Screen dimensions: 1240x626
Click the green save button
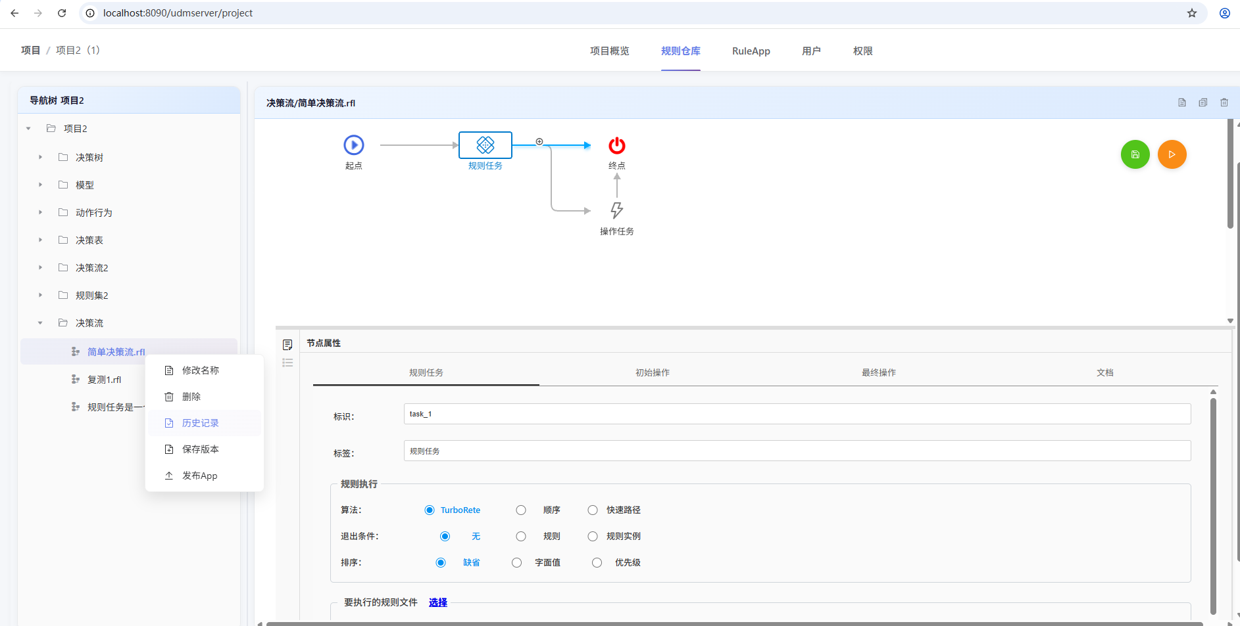point(1135,154)
